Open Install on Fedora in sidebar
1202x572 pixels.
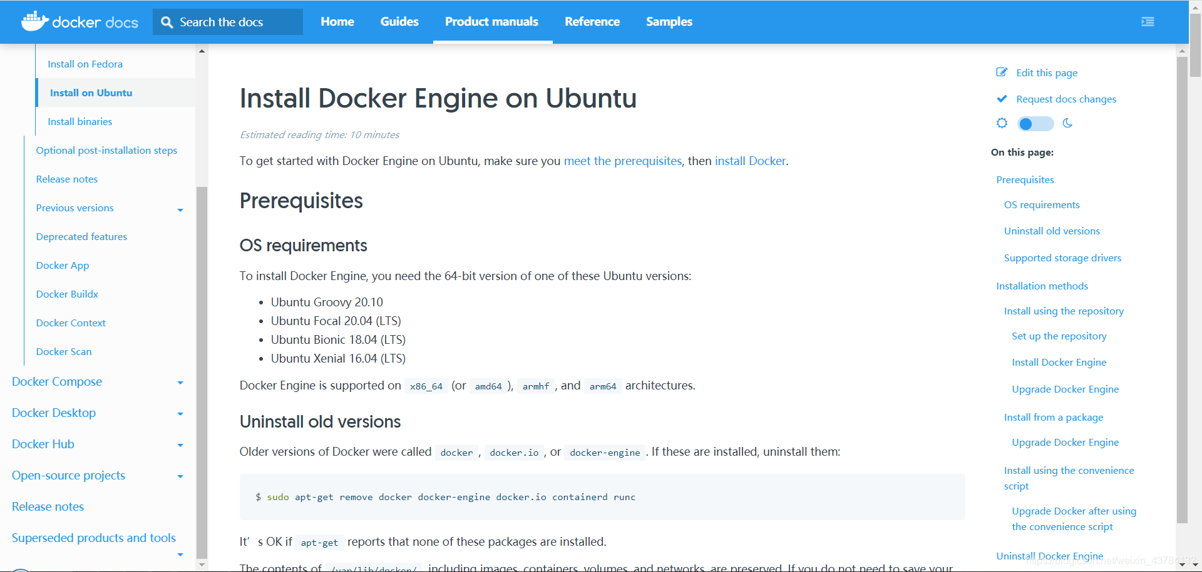(85, 64)
